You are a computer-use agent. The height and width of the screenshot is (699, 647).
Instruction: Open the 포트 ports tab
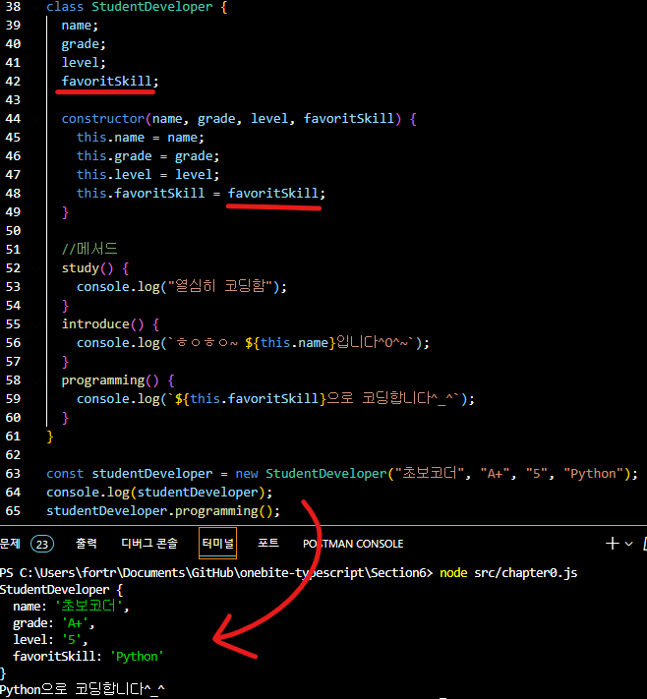click(x=268, y=543)
